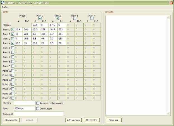Select Point 3 Plain 1 amplitude 5.8
This screenshot has width=174, height=126.
(36, 39)
